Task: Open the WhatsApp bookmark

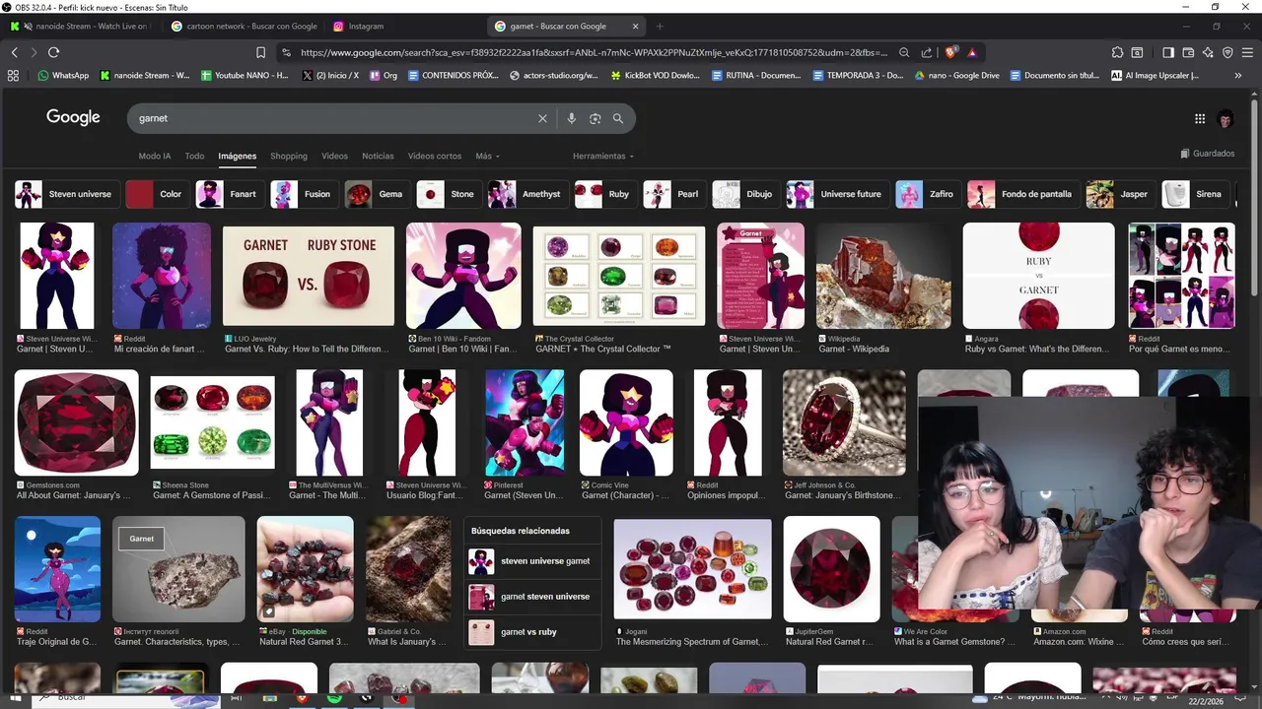Action: [x=63, y=75]
